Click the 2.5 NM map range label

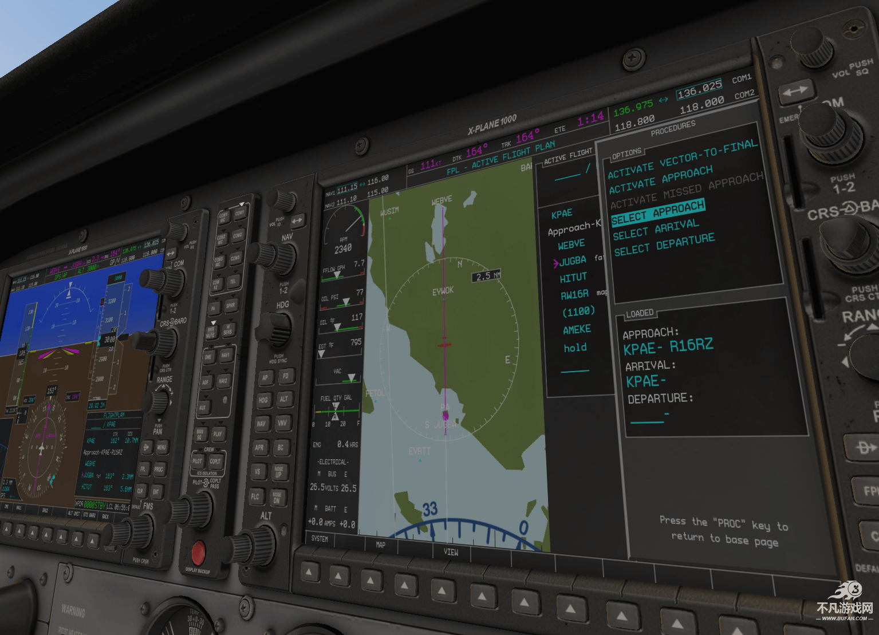click(487, 276)
